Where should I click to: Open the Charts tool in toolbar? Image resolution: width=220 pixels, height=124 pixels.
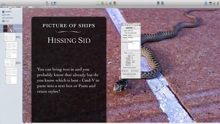pyautogui.click(x=110, y=3)
